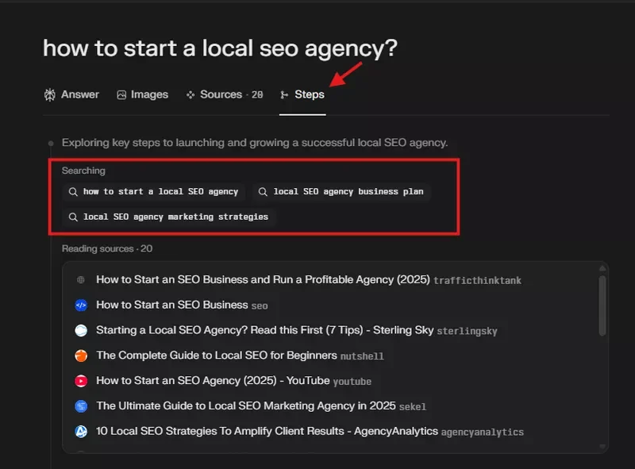Switch to the Answer tab
The image size is (635, 469).
(x=71, y=94)
